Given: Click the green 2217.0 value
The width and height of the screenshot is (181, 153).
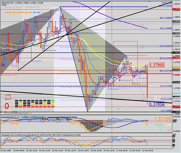Looking at the screenshot, I should (x=159, y=125).
